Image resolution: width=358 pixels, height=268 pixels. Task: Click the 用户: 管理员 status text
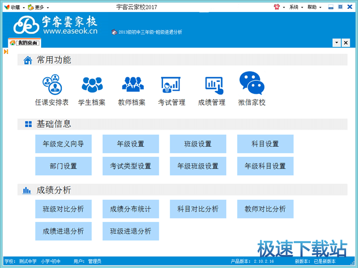[88, 261]
